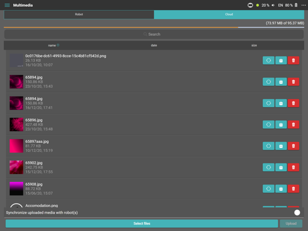The height and width of the screenshot is (231, 308).
Task: Delete the 65897aaa.jpg file
Action: (x=293, y=146)
